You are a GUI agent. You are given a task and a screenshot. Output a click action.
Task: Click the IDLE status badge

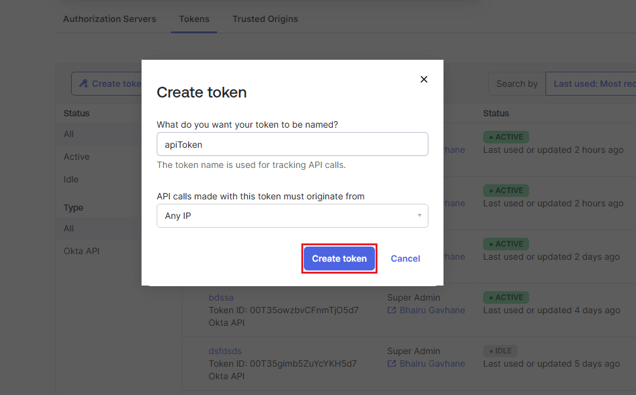click(500, 351)
